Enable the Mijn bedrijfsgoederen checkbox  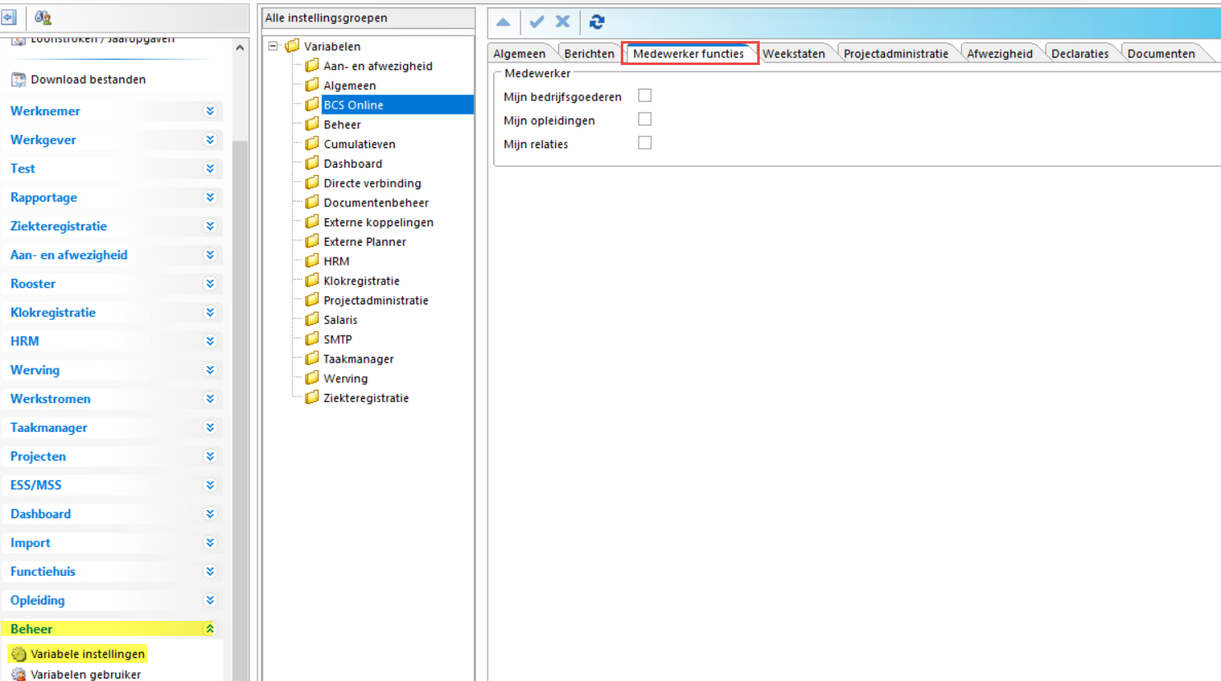point(645,95)
